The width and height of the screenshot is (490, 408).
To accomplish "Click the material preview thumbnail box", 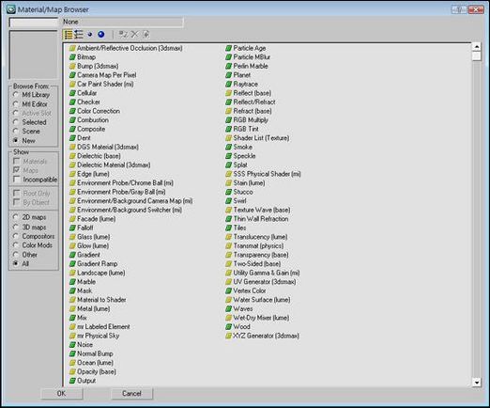I will coord(34,55).
